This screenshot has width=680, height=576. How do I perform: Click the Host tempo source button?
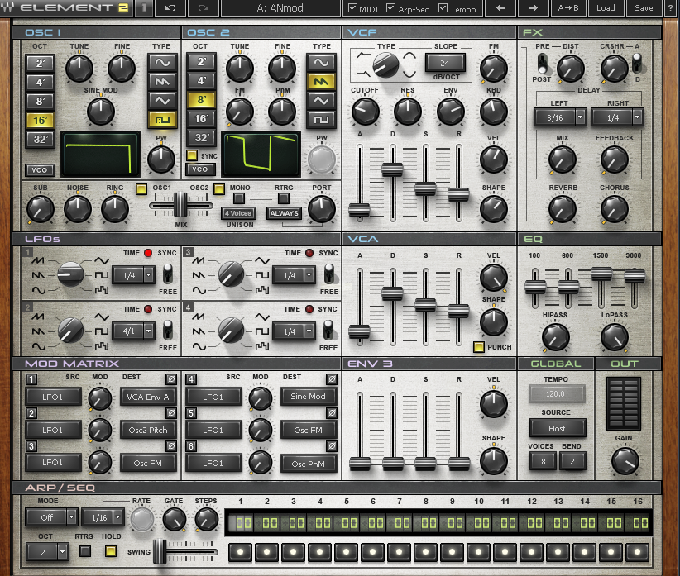click(558, 428)
